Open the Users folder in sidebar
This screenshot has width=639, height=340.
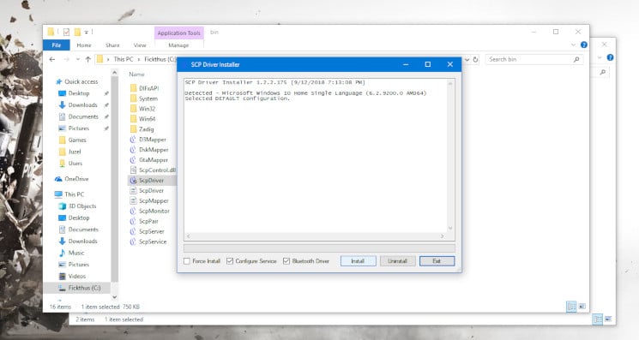click(75, 163)
